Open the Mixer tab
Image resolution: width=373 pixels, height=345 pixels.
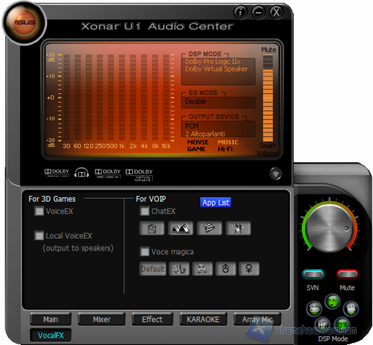coord(101,319)
